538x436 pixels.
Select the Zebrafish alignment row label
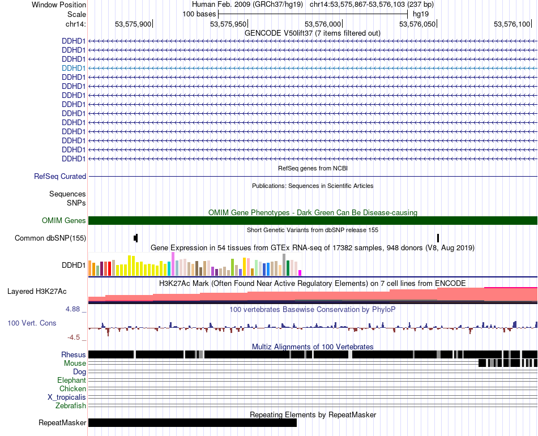(71, 406)
